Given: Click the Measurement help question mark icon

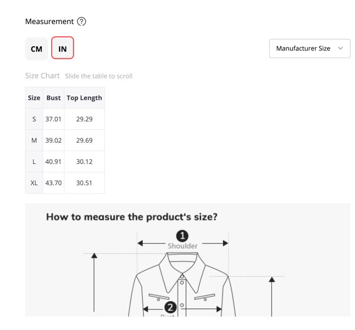Looking at the screenshot, I should coord(81,22).
